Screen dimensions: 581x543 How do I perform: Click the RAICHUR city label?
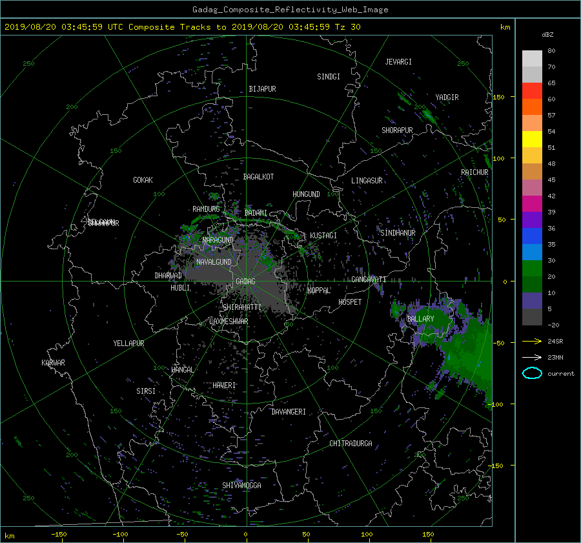[x=474, y=172]
